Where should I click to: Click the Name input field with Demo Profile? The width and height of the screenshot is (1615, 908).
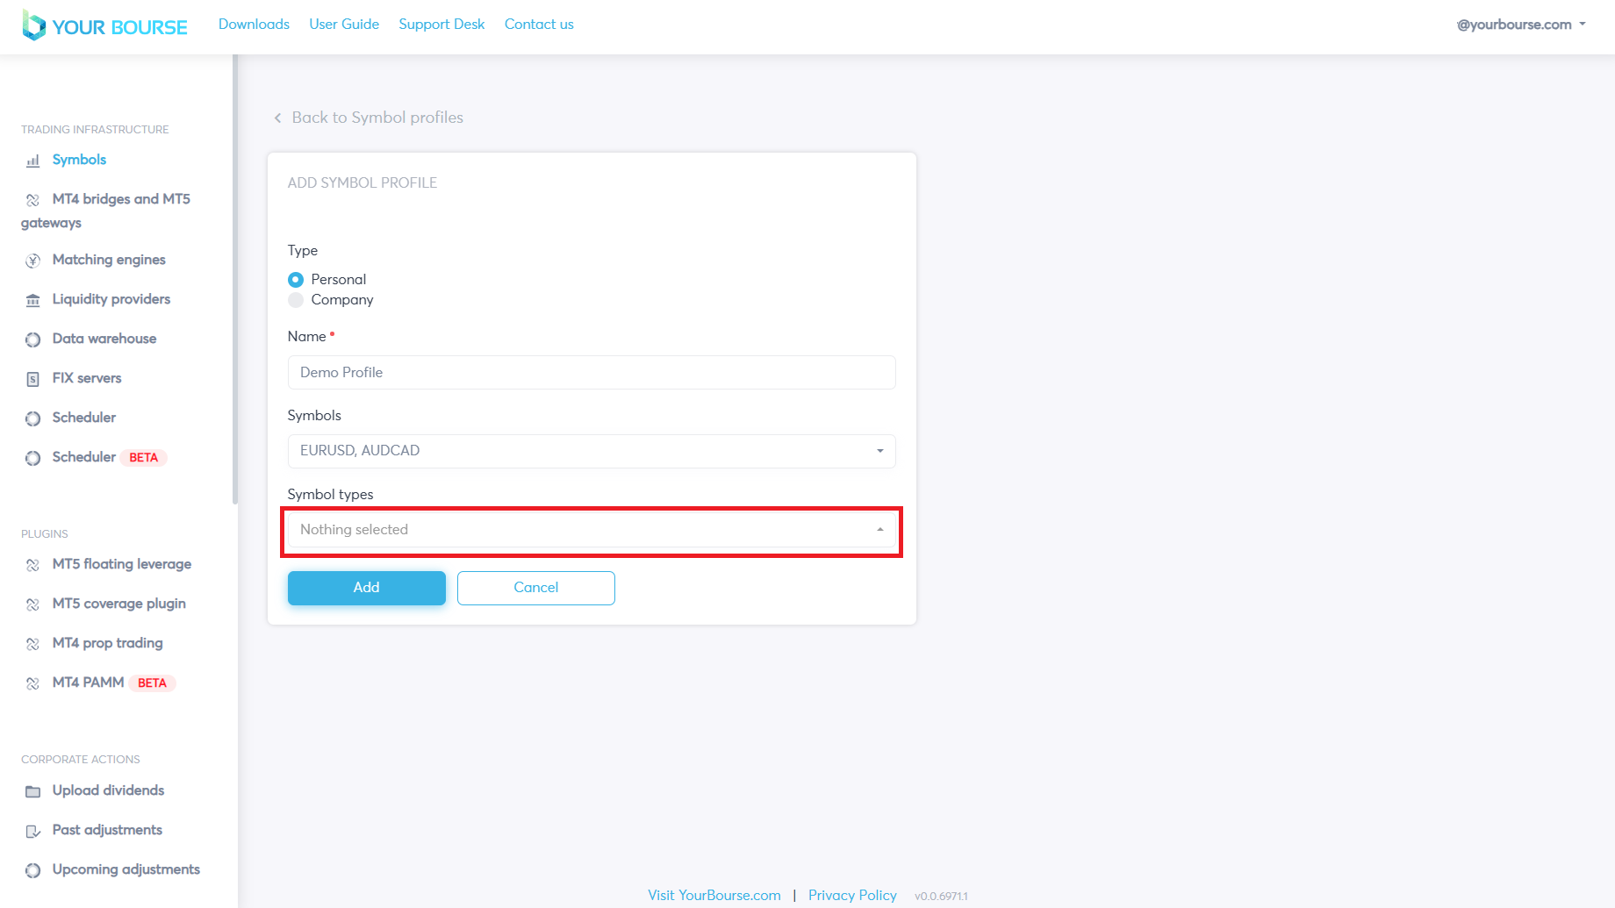click(592, 372)
